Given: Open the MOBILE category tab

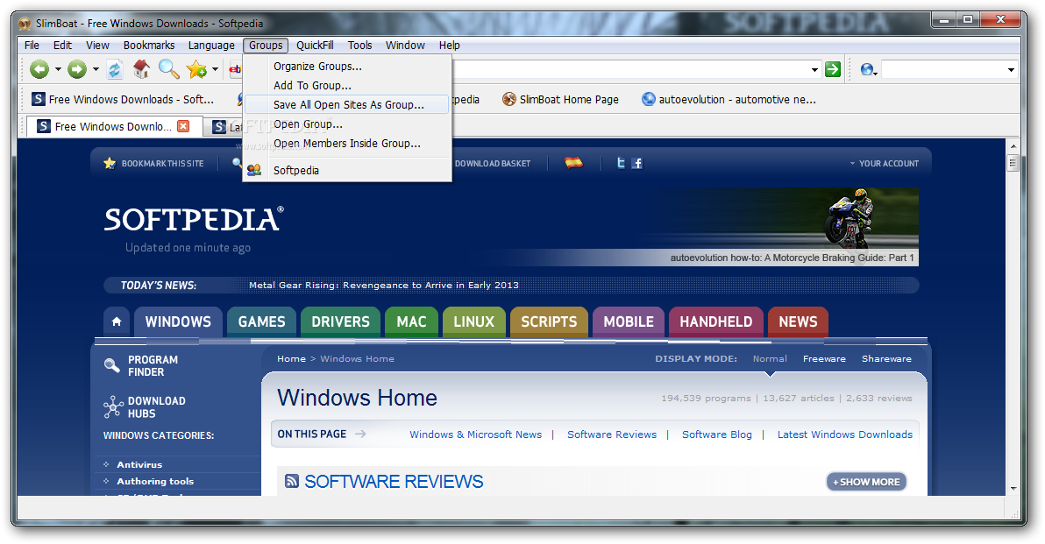Looking at the screenshot, I should point(629,321).
